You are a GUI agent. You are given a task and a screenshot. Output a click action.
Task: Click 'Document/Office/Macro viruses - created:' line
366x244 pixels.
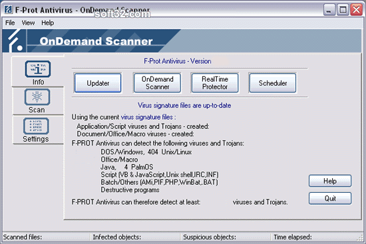tap(135, 134)
